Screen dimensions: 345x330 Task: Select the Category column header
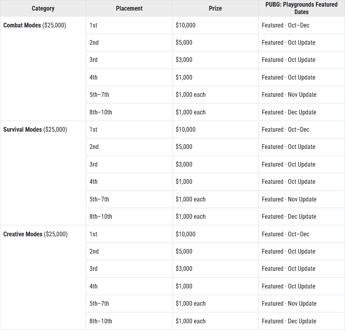[43, 8]
